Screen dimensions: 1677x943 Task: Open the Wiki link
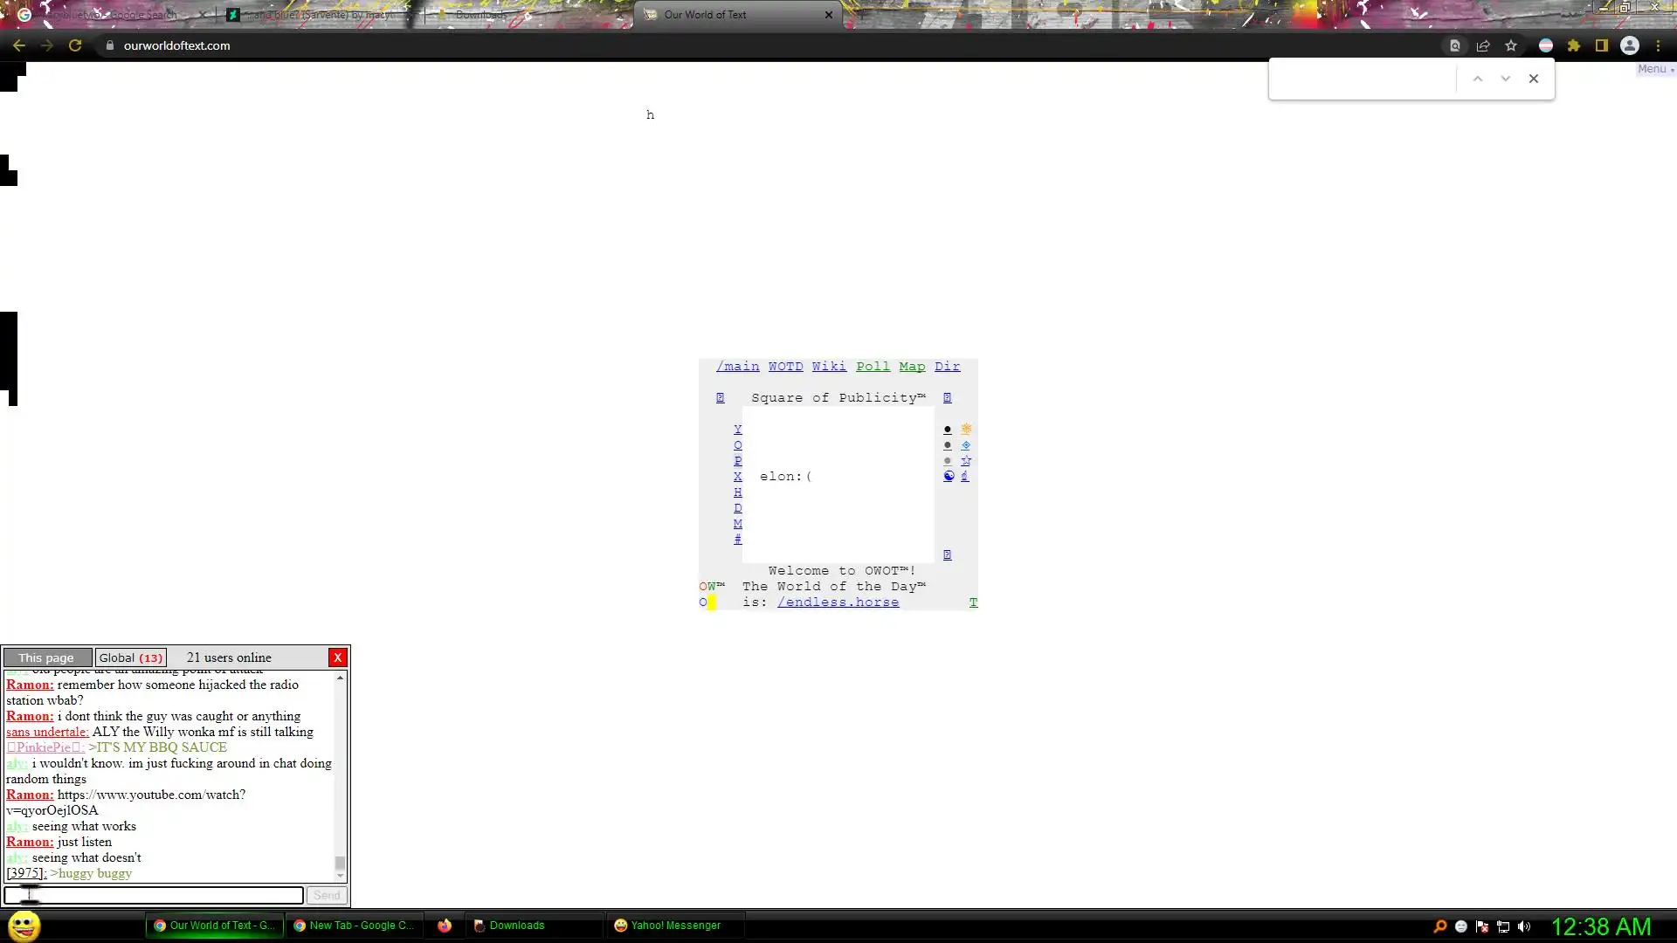tap(829, 367)
